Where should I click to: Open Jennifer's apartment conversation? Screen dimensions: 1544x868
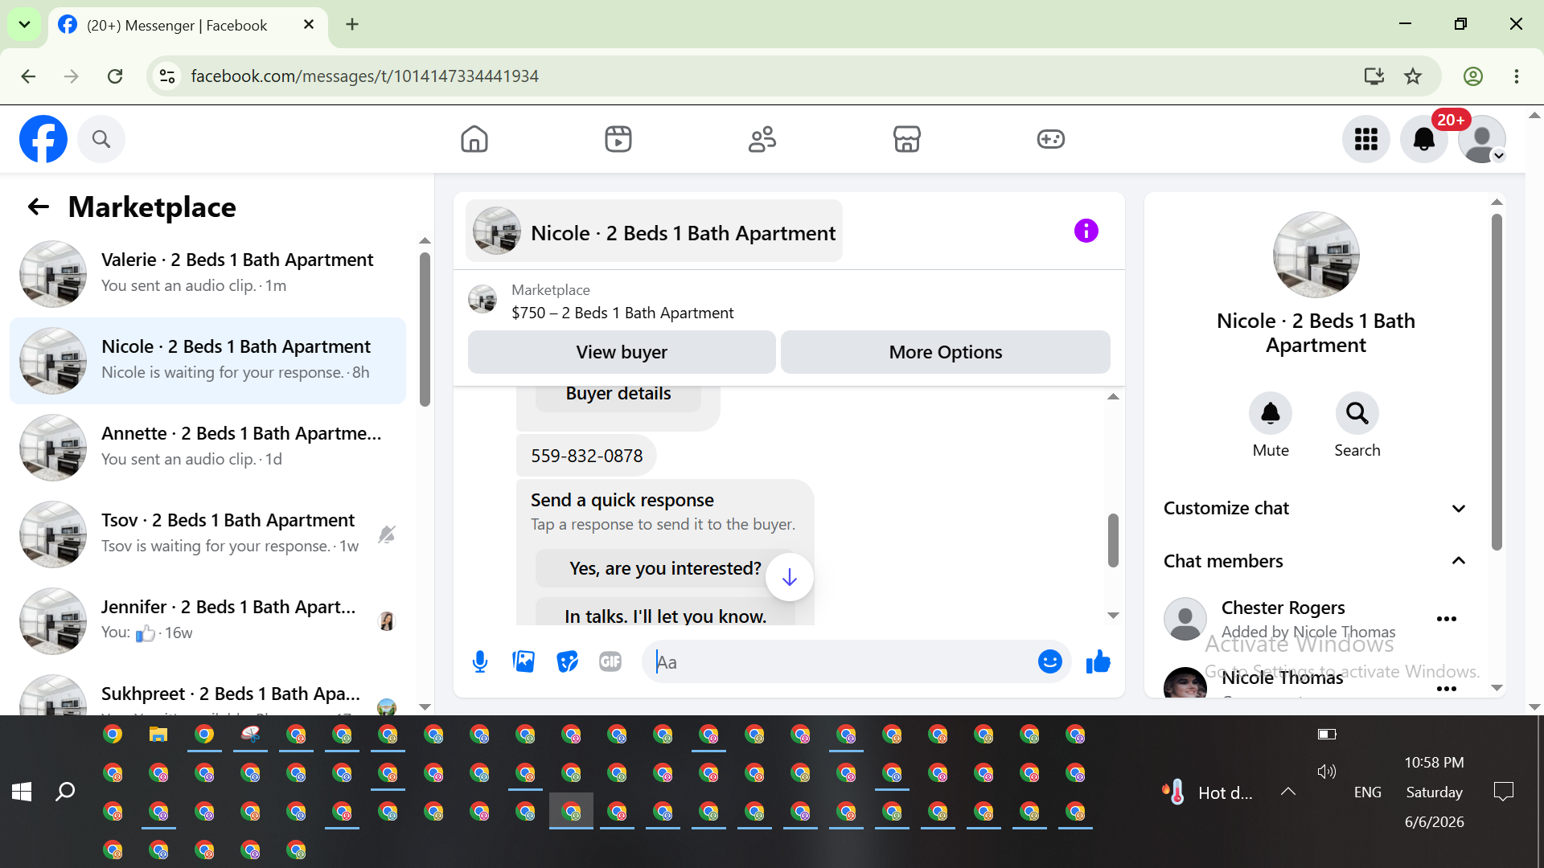pos(209,621)
